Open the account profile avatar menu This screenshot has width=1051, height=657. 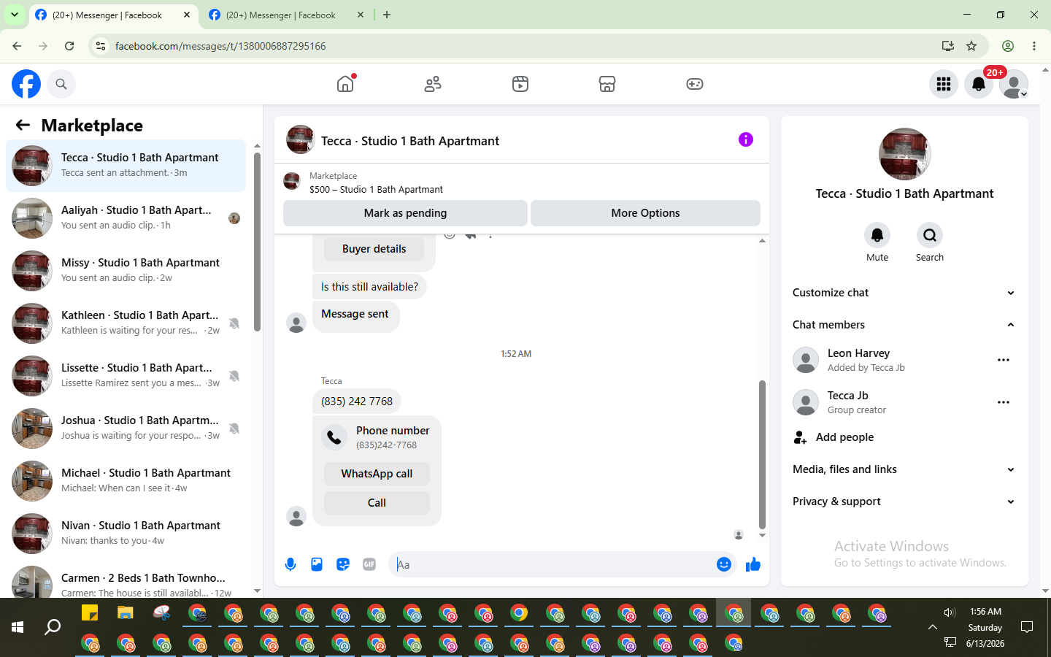(x=1014, y=84)
